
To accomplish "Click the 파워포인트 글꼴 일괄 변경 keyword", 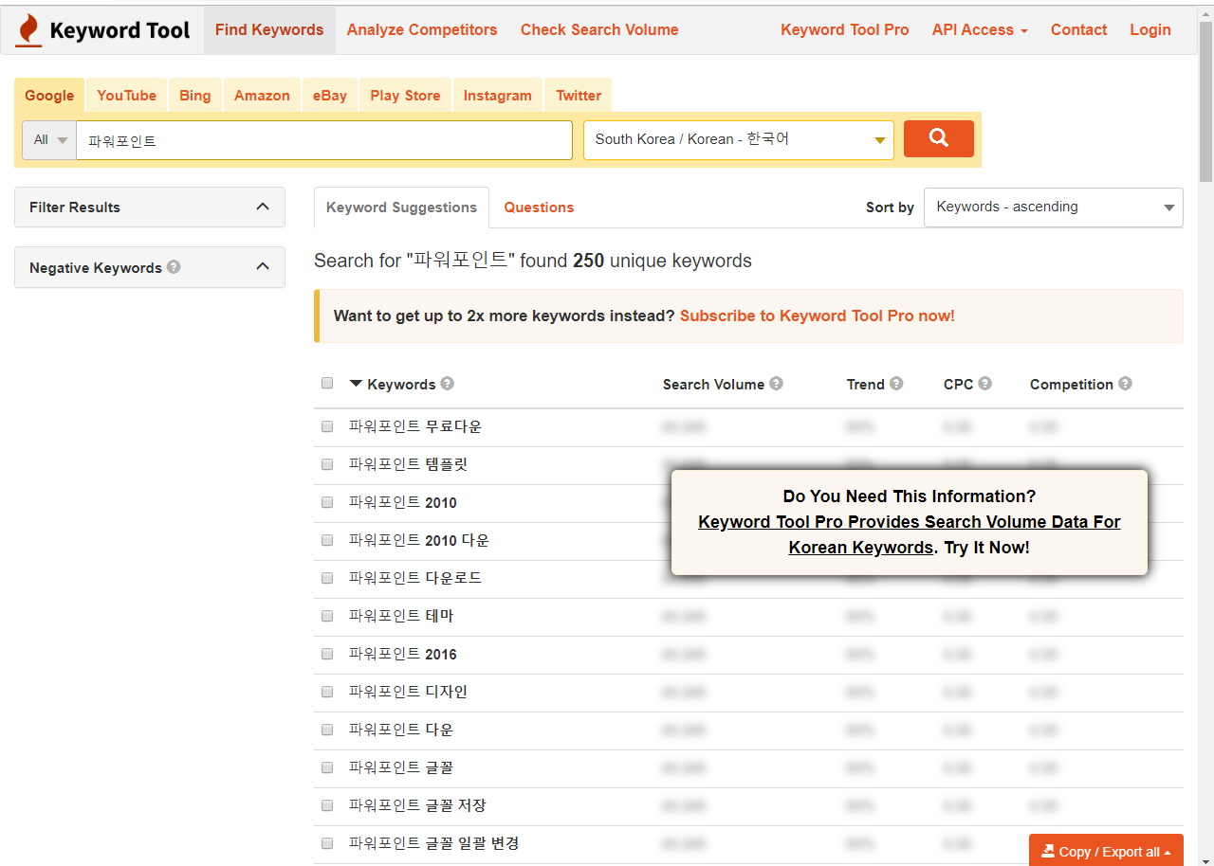I will pos(434,843).
